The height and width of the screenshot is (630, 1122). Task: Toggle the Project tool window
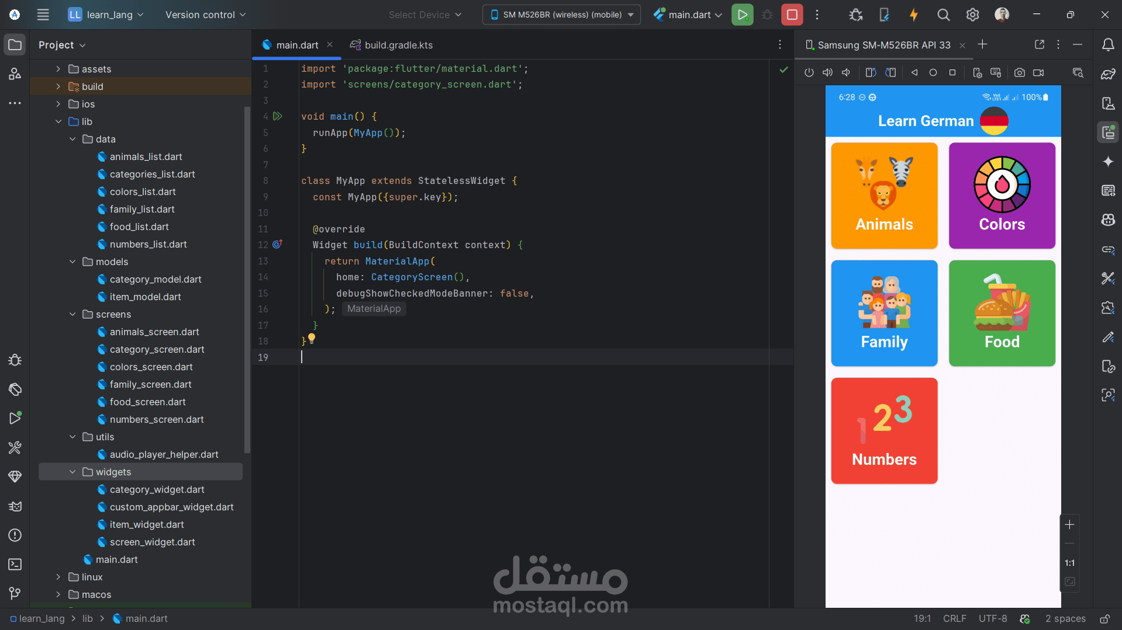click(15, 45)
